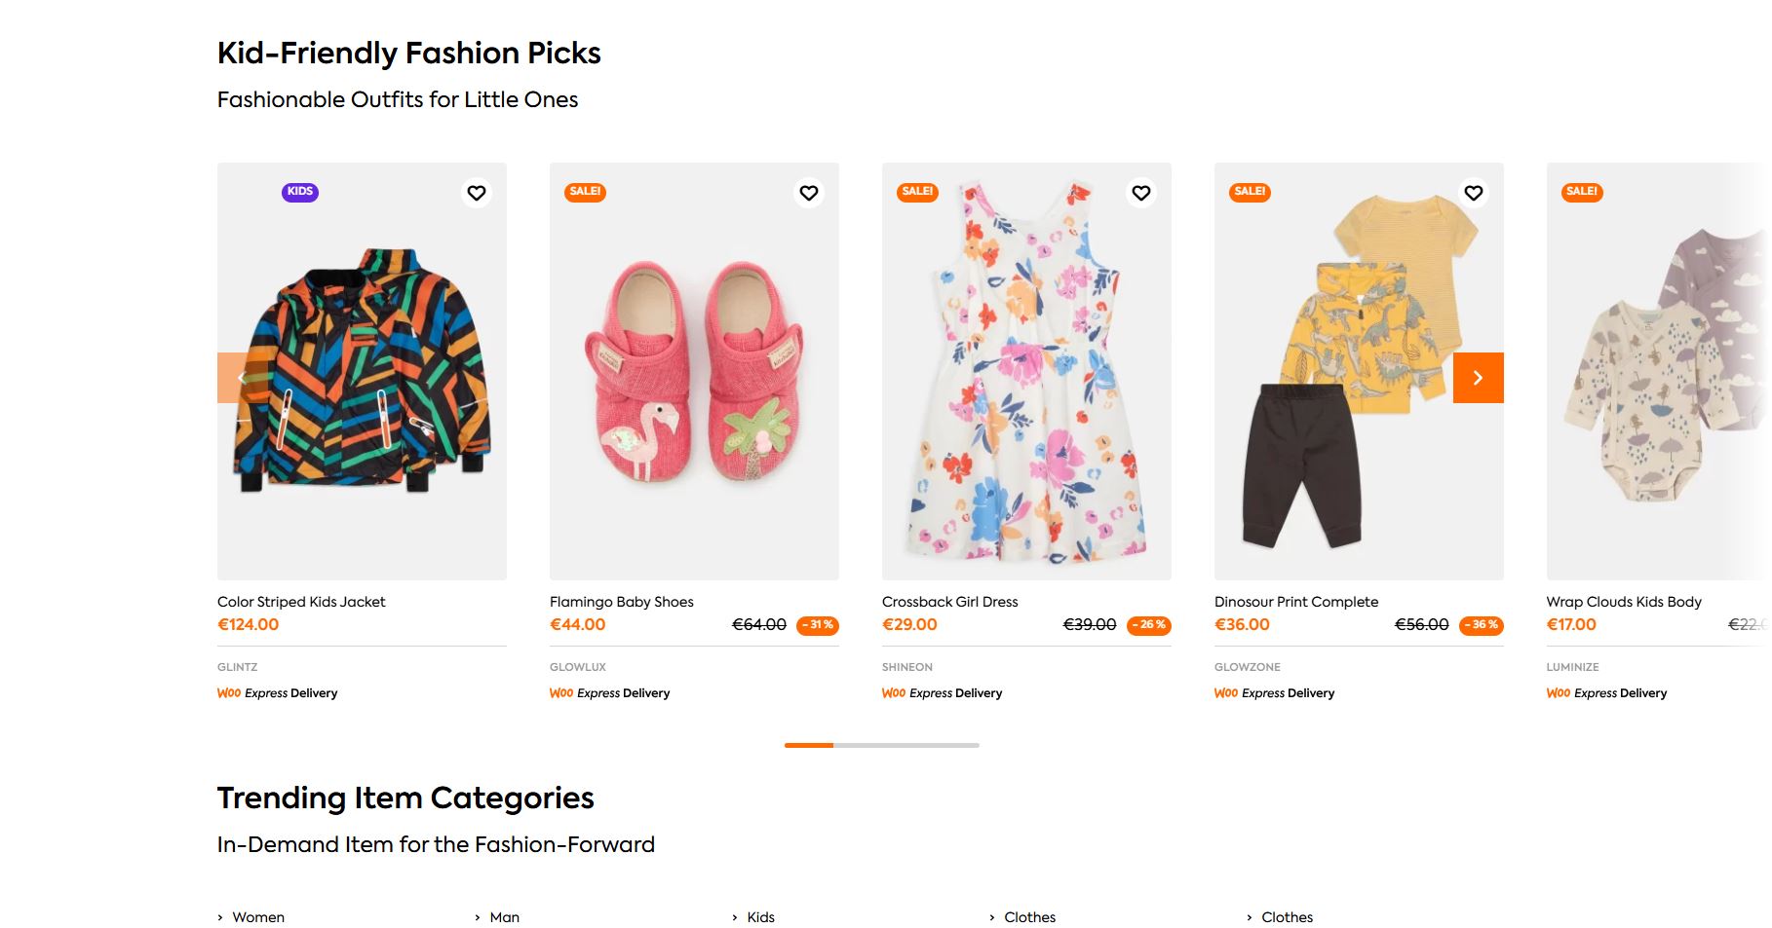Image resolution: width=1772 pixels, height=928 pixels.
Task: Click the heart icon on Color Striped Kids Jacket
Action: (477, 193)
